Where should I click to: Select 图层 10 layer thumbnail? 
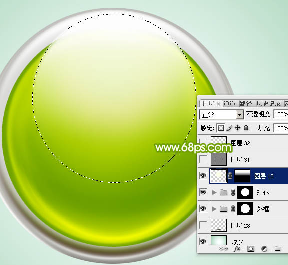219,176
